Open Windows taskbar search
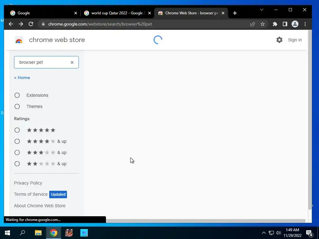 click(22, 233)
